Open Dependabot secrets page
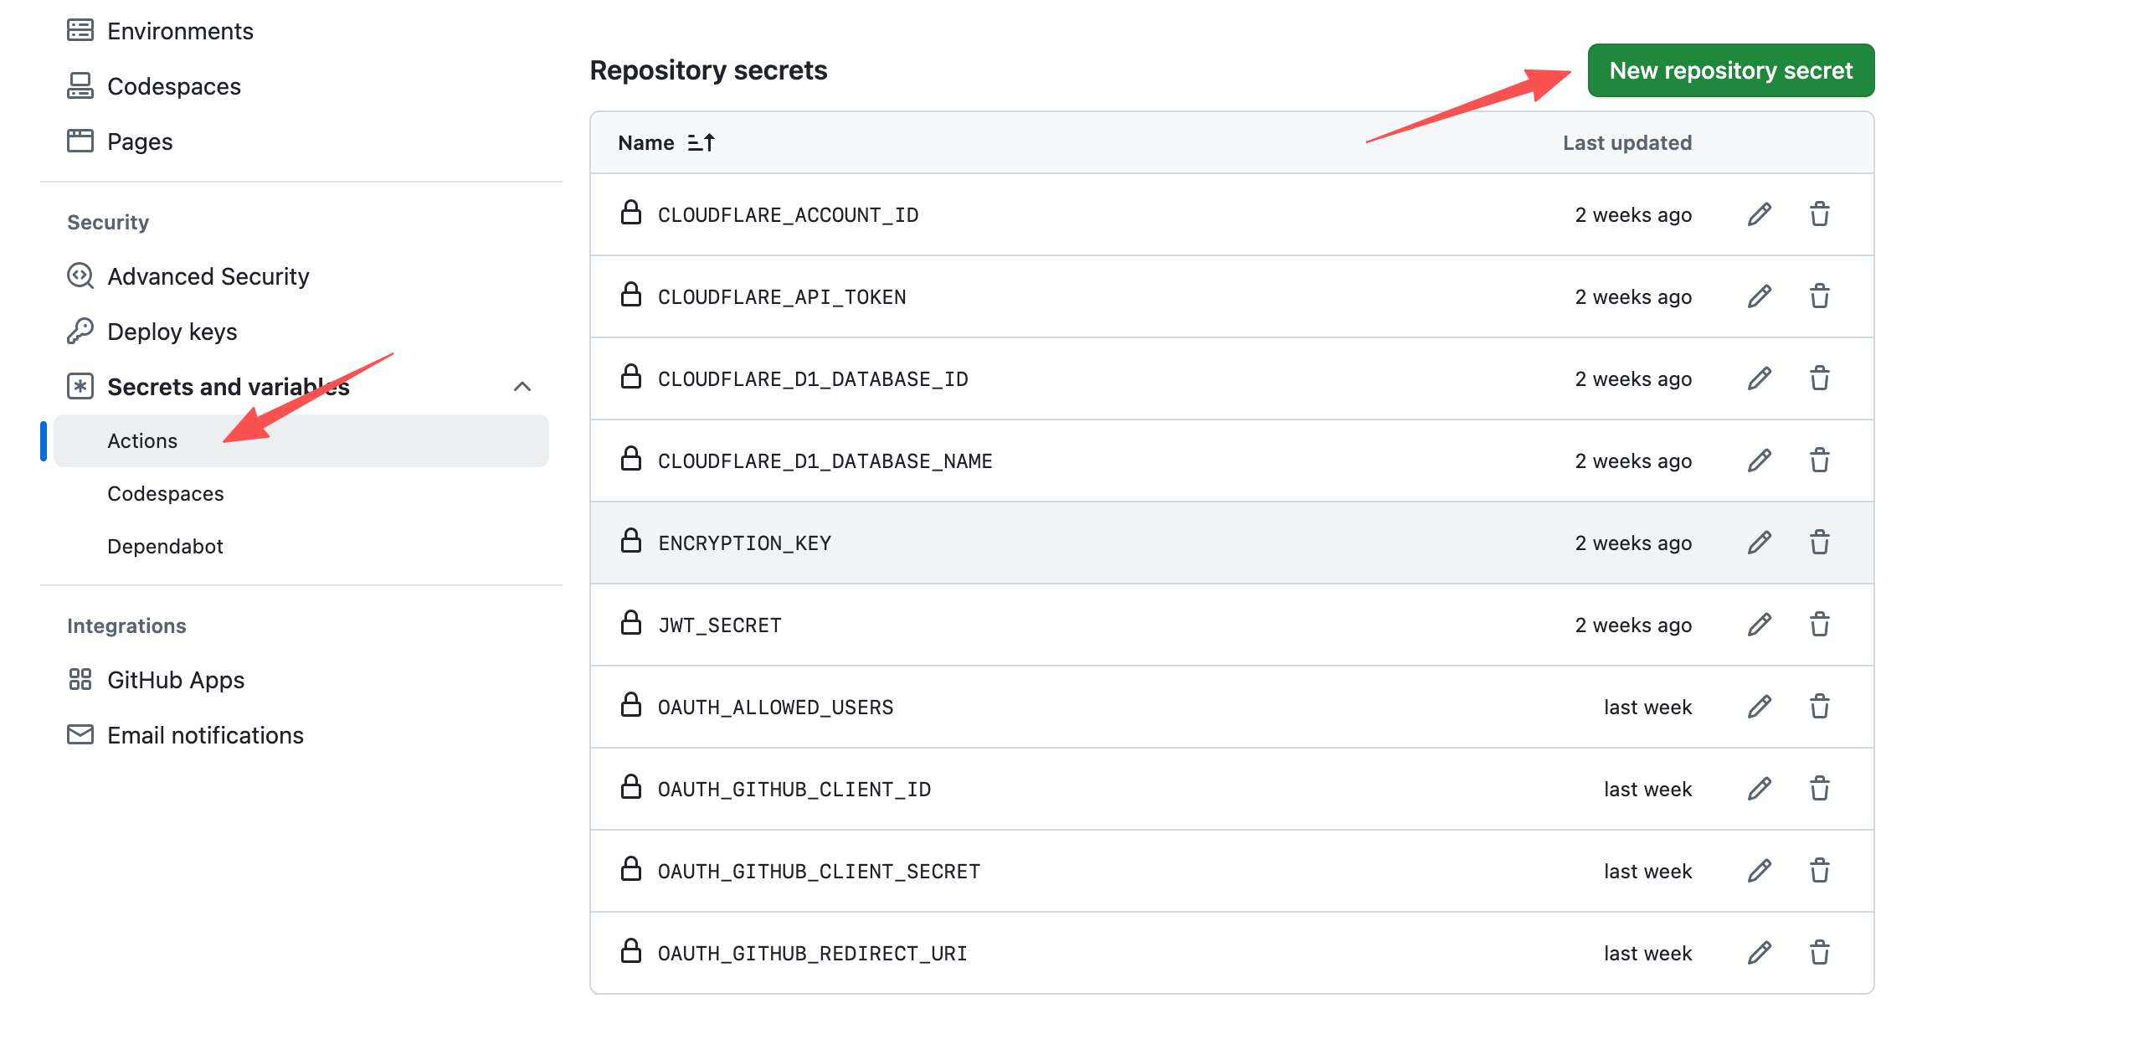Viewport: 2143px width, 1055px height. pyautogui.click(x=165, y=547)
